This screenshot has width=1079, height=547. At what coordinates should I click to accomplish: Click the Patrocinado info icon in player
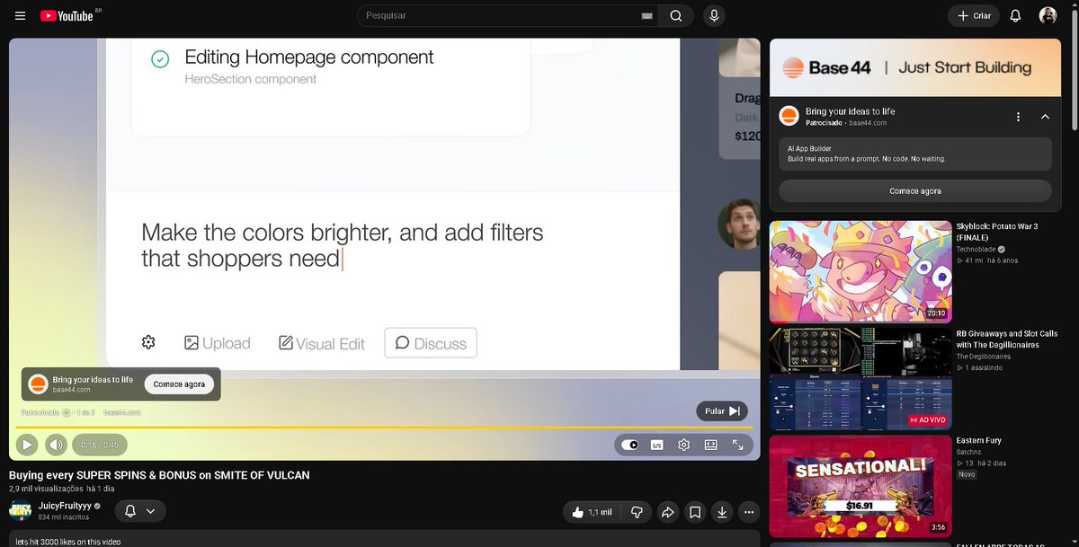(x=67, y=412)
